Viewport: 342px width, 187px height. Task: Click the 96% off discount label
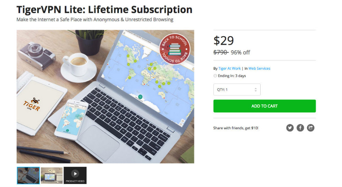[x=240, y=53]
